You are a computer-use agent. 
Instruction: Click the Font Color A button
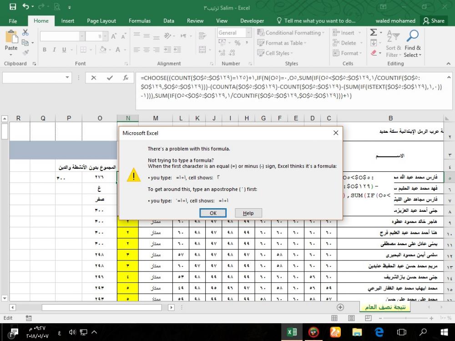tap(118, 50)
